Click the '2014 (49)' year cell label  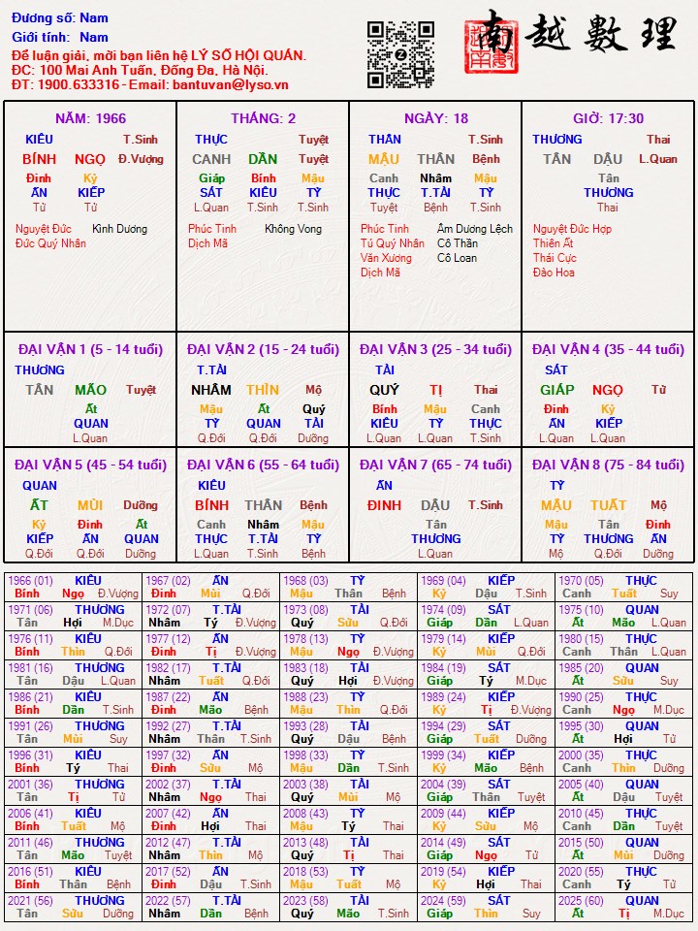pos(443,843)
